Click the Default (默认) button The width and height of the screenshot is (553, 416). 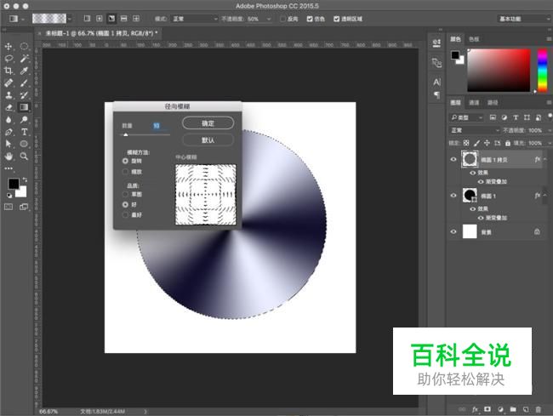pos(208,140)
